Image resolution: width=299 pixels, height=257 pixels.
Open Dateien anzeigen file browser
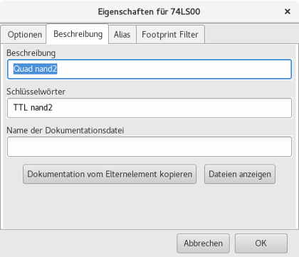pyautogui.click(x=240, y=174)
